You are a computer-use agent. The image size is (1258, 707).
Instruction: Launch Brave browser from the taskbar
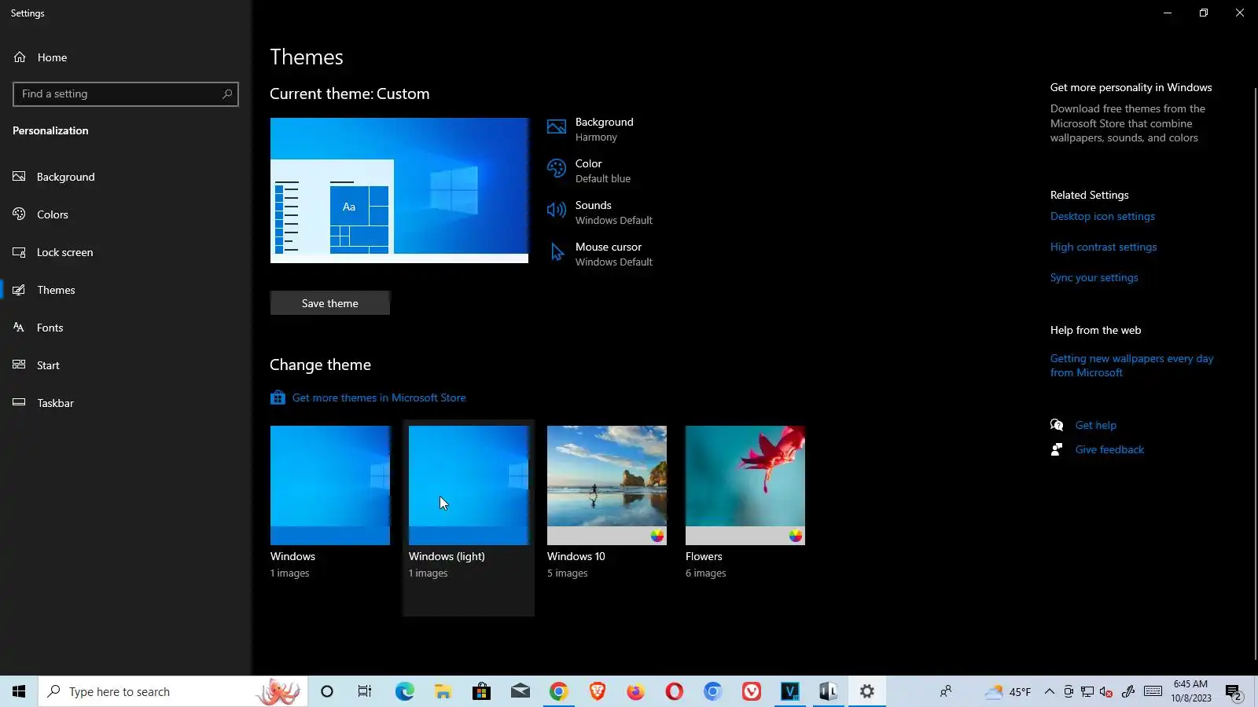point(597,691)
